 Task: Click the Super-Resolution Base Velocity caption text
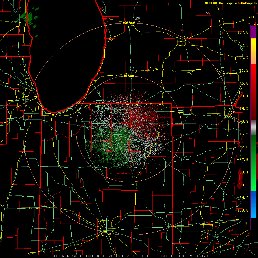point(90,256)
